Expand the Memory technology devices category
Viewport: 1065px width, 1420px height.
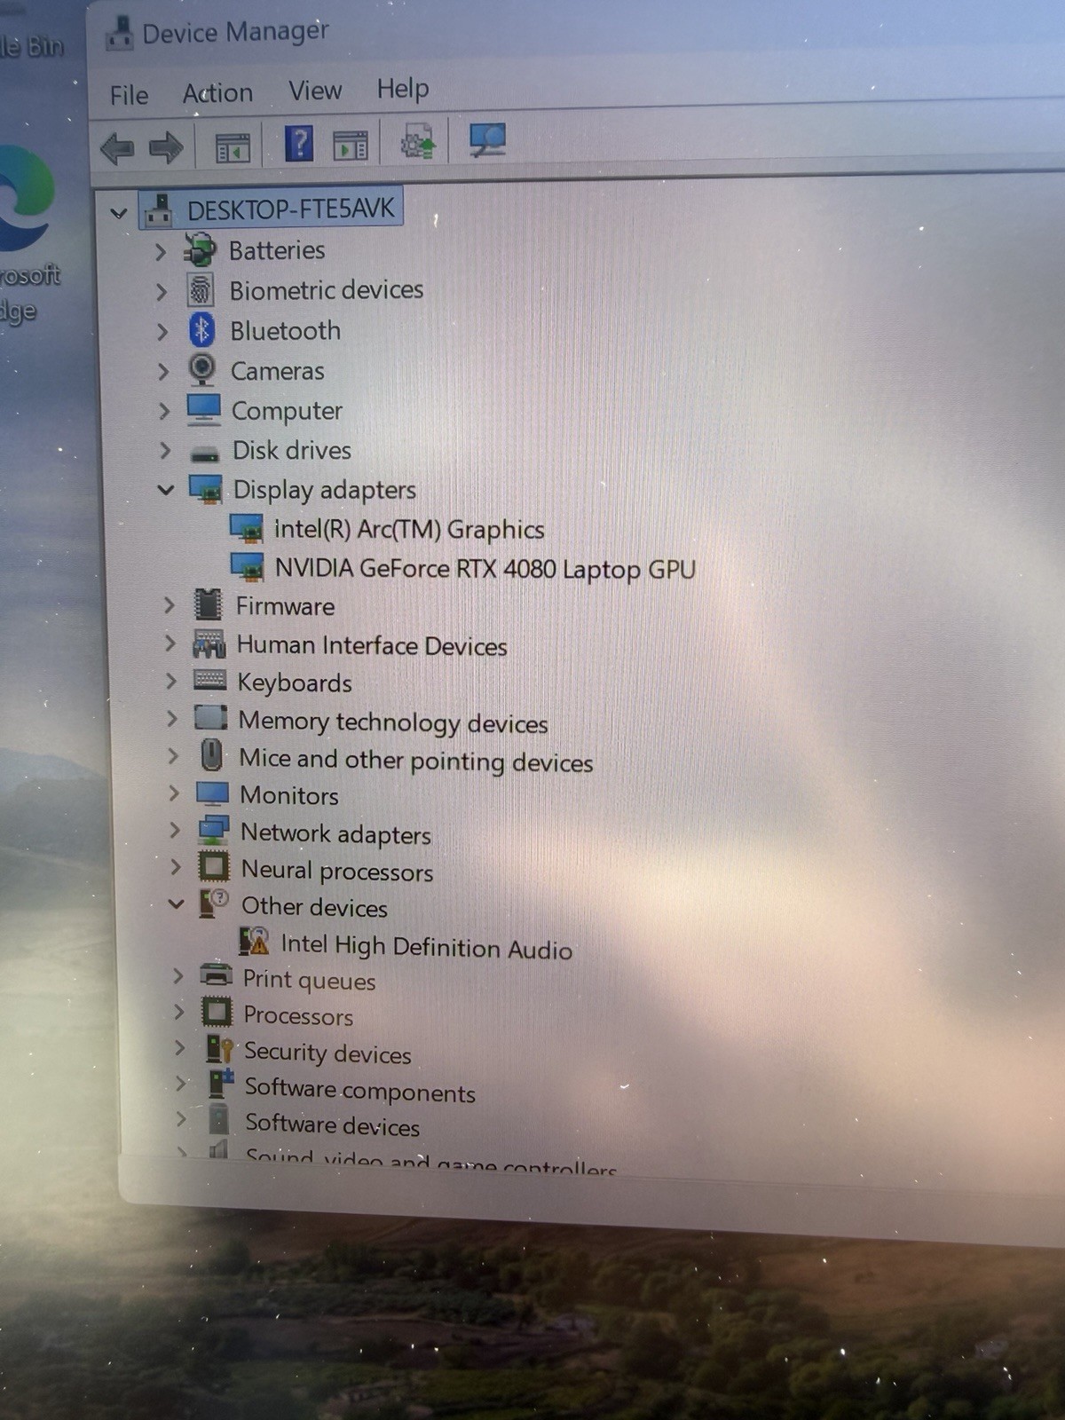(x=171, y=719)
